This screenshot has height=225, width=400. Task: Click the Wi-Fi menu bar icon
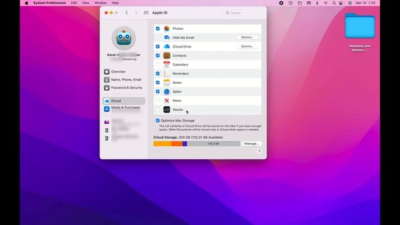(x=326, y=3)
